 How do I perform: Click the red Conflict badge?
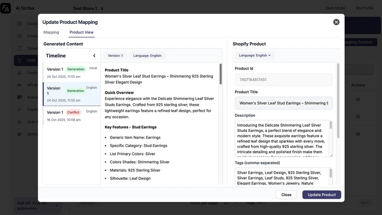click(x=73, y=112)
